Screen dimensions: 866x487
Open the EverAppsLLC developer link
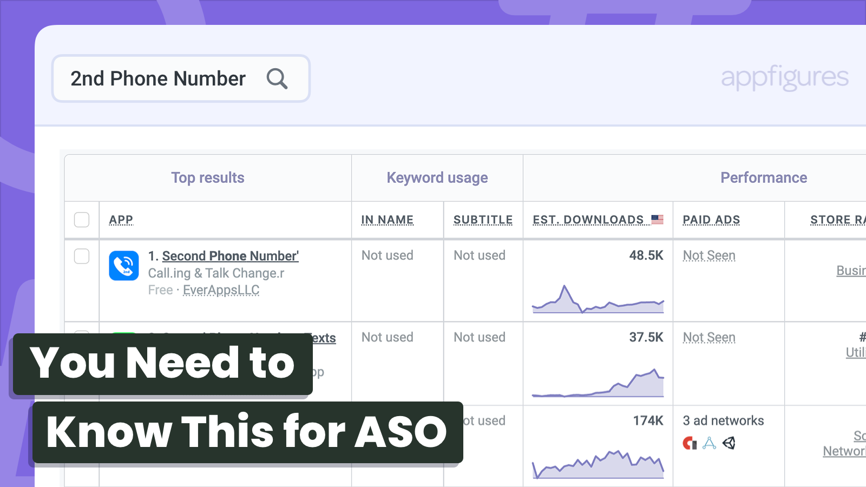tap(221, 290)
